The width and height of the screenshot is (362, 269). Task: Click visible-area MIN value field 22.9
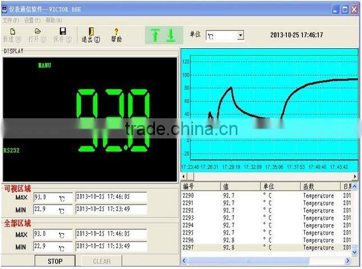(x=53, y=210)
